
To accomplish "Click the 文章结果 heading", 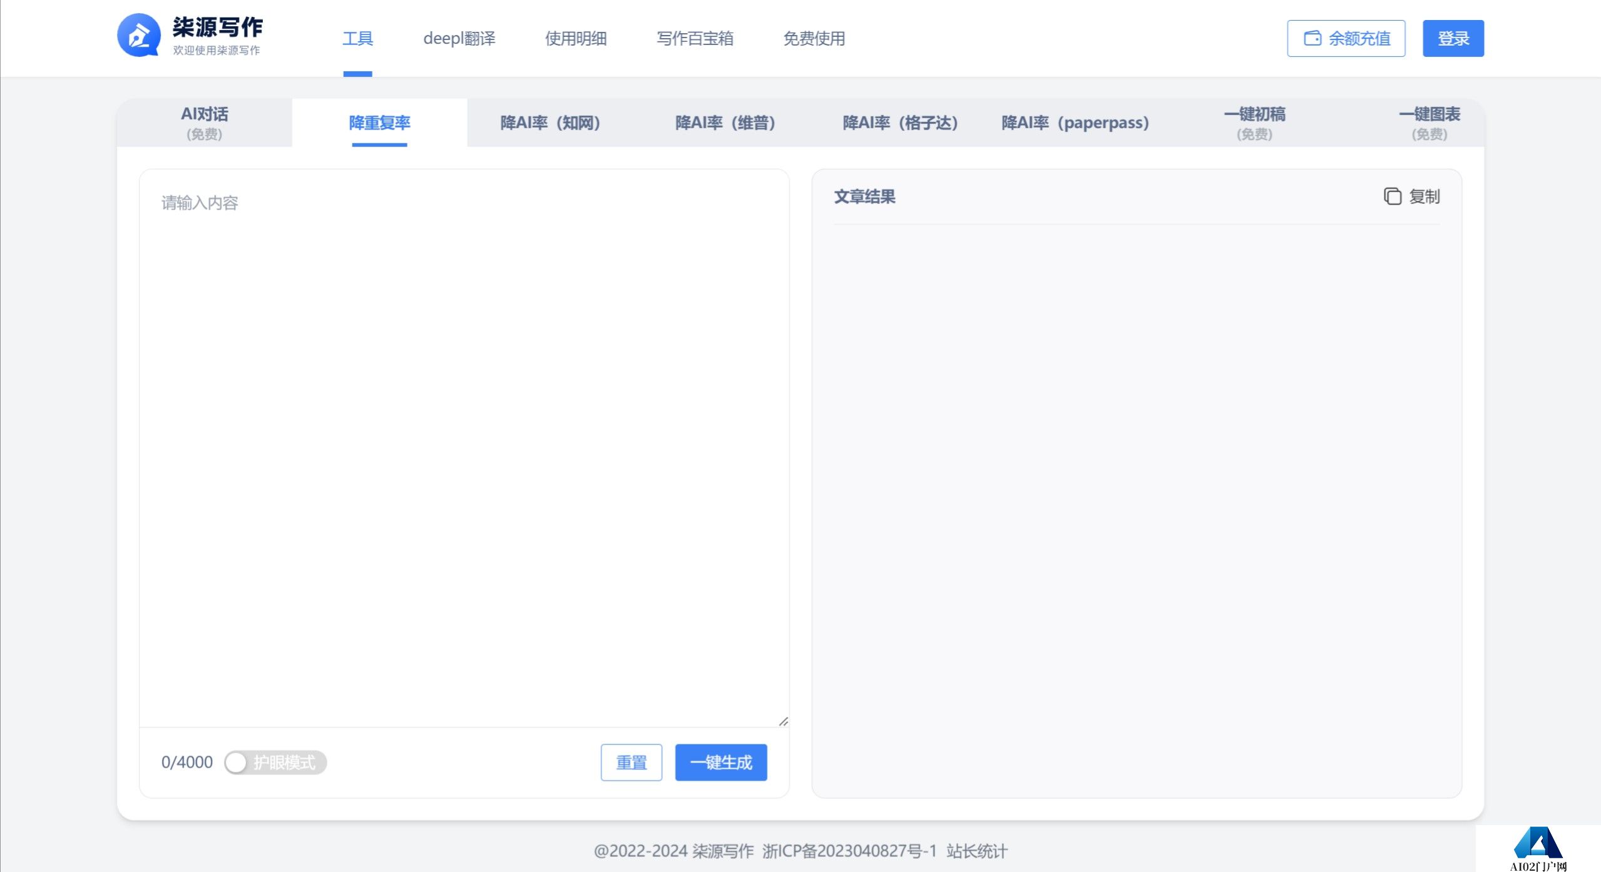I will (x=864, y=196).
